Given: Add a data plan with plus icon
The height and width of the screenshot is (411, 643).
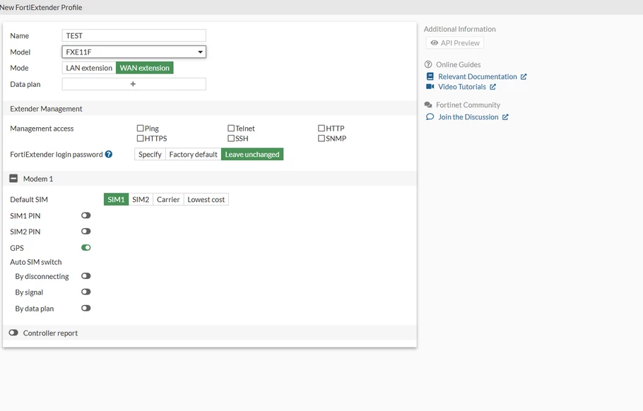Looking at the screenshot, I should pos(134,84).
